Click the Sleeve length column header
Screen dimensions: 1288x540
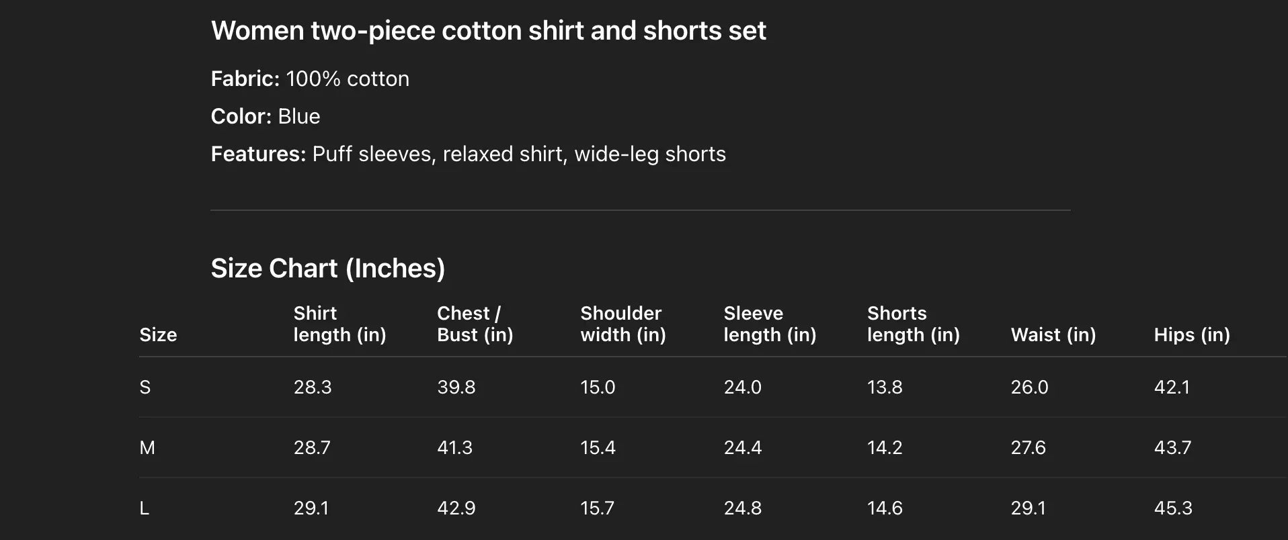click(x=770, y=324)
